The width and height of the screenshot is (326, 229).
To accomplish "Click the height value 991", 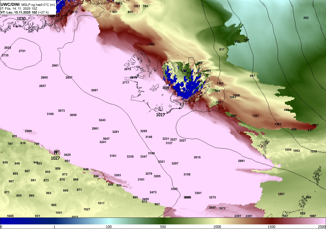I will (33, 180).
